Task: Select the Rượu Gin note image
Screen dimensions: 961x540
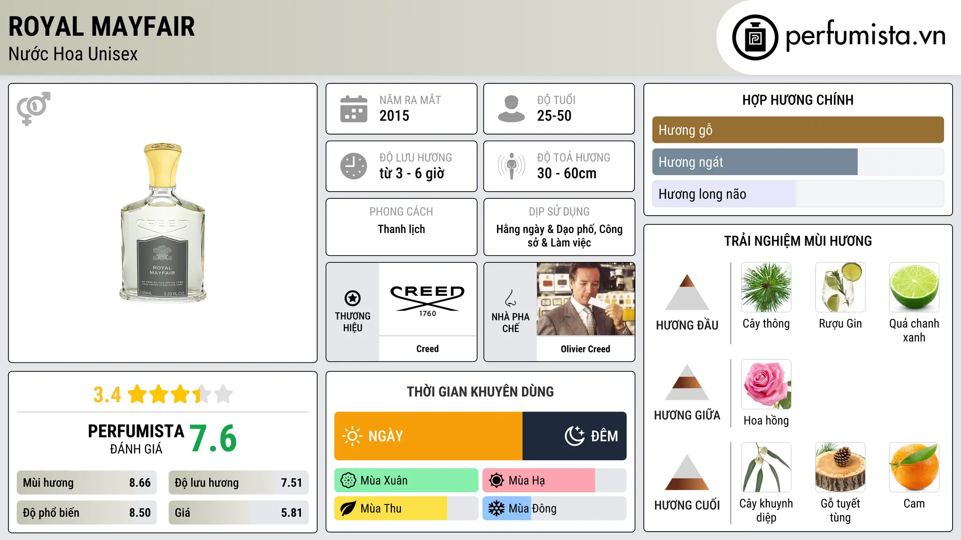Action: pyautogui.click(x=840, y=287)
